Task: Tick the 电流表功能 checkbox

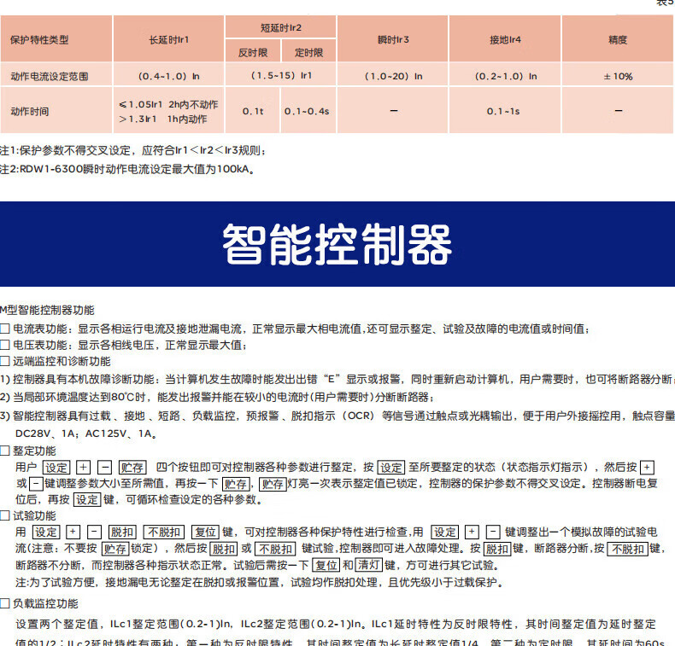Action: click(x=5, y=329)
